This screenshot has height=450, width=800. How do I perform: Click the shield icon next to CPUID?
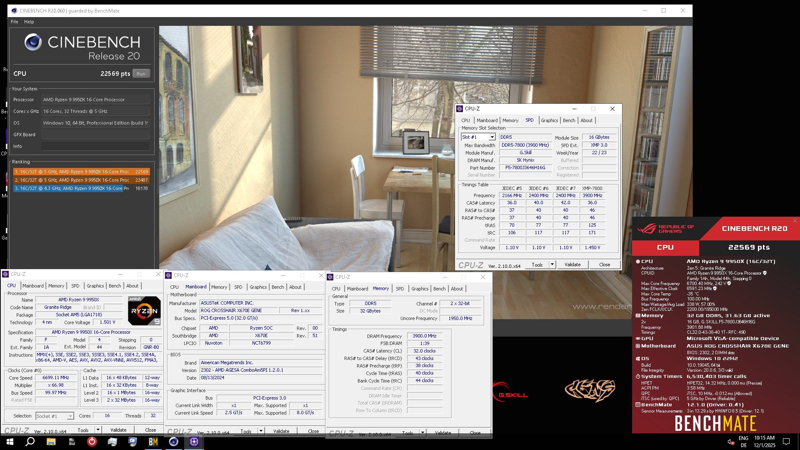[765, 273]
